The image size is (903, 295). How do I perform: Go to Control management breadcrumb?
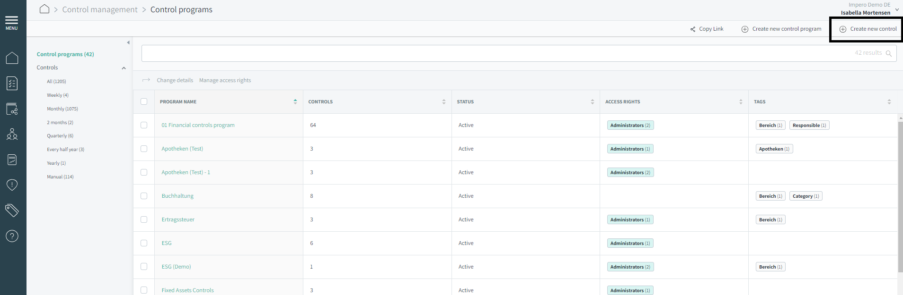(100, 9)
